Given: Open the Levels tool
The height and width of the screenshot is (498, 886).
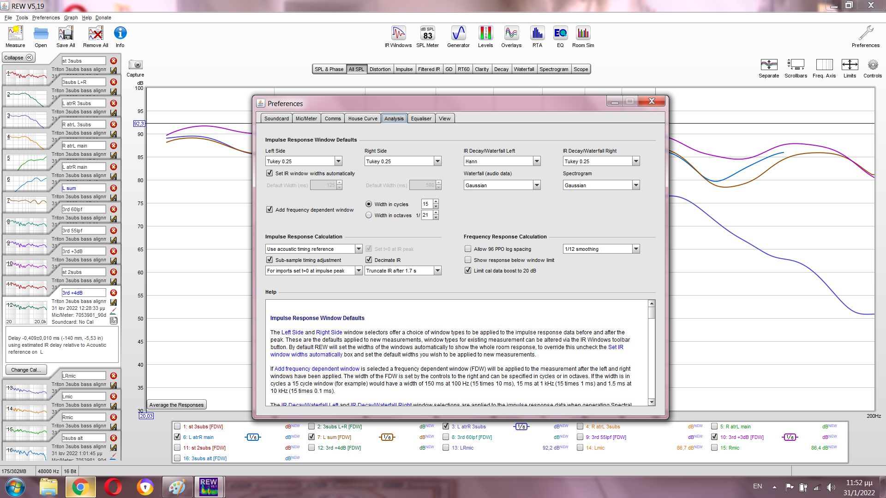Looking at the screenshot, I should coord(485,36).
